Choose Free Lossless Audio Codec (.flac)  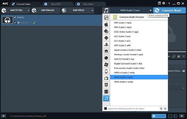pyautogui.click(x=139, y=68)
